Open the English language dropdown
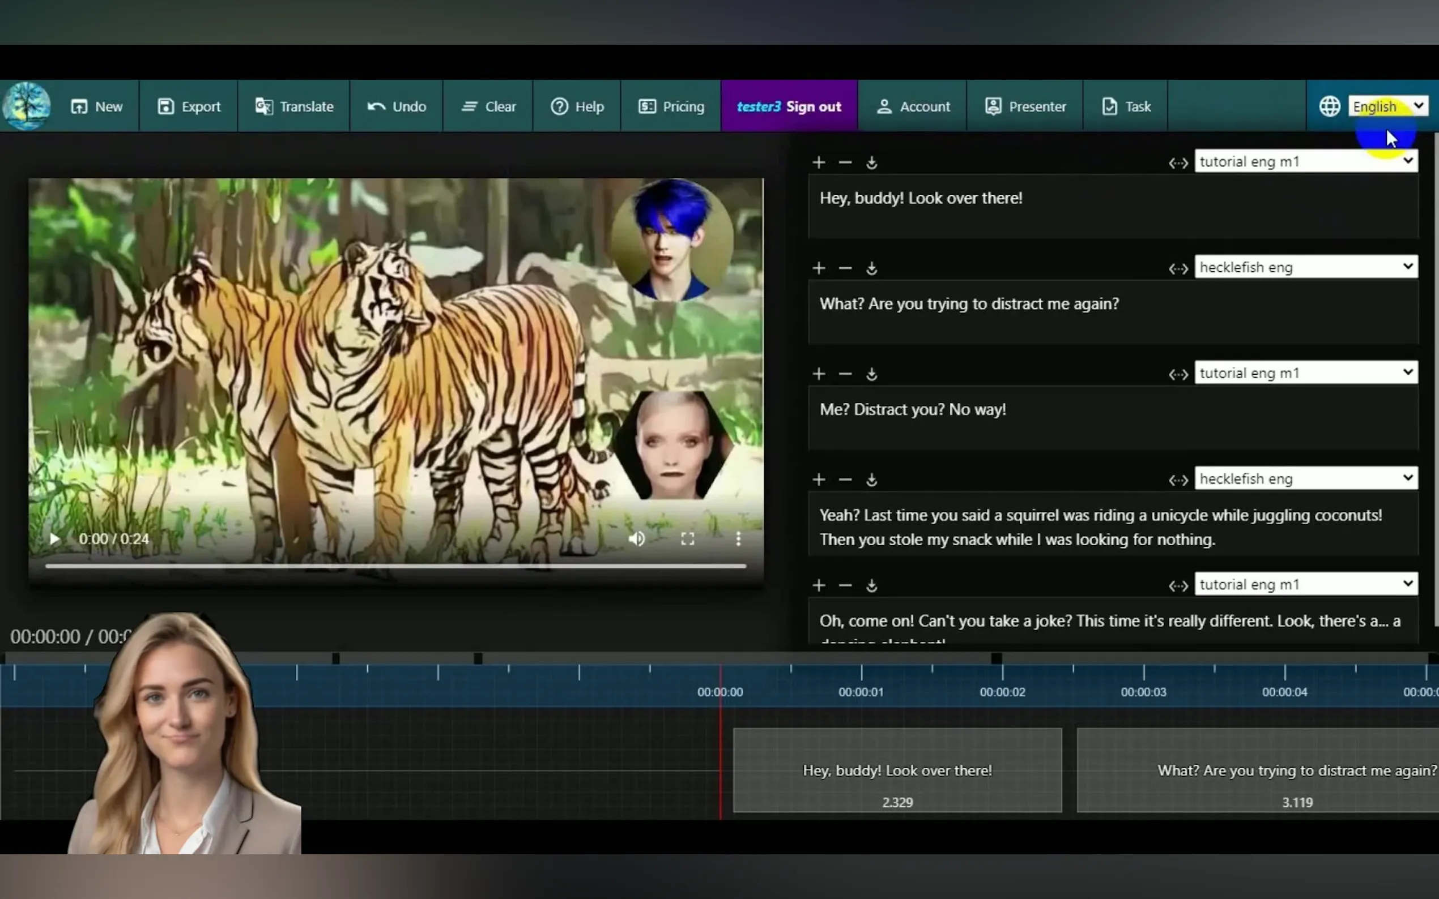Image resolution: width=1439 pixels, height=899 pixels. point(1387,106)
